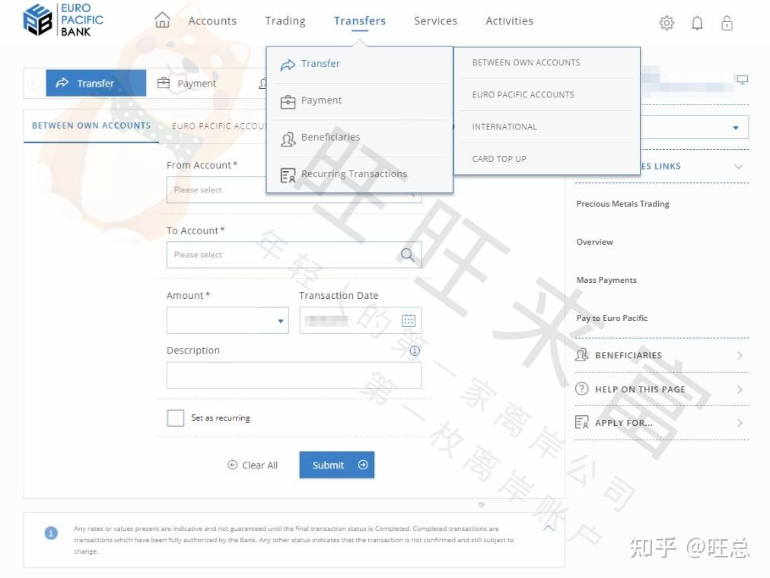Click the Beneficiaries icon in dropdown menu
The height and width of the screenshot is (578, 770).
tap(288, 139)
